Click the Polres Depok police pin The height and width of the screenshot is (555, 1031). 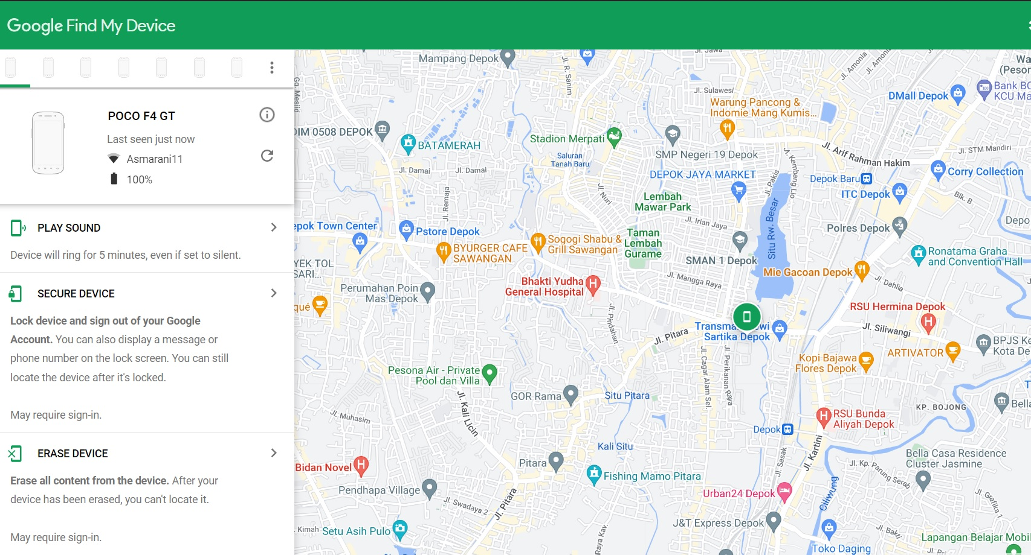click(899, 227)
